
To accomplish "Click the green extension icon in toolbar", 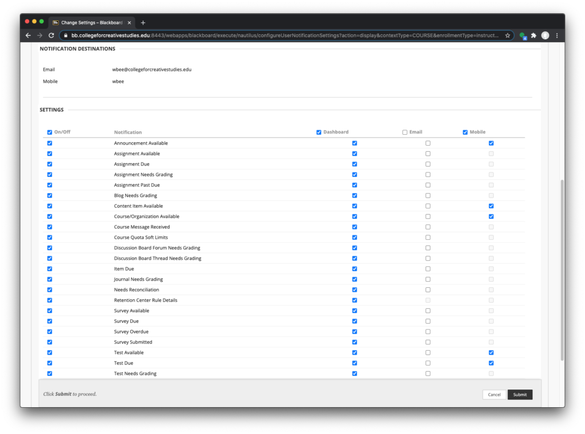I will [523, 35].
